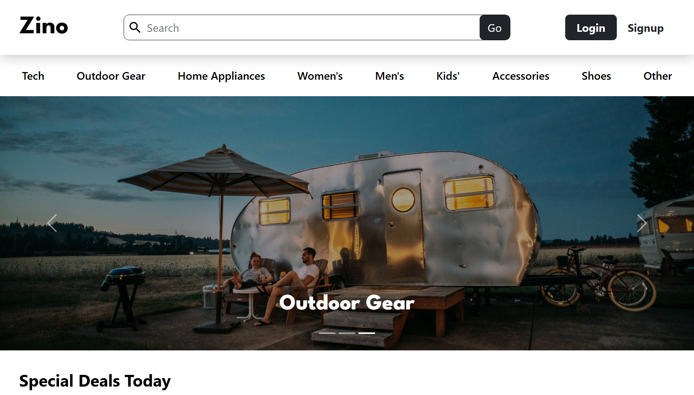Image resolution: width=694 pixels, height=395 pixels.
Task: Open the Shoes category
Action: (x=596, y=76)
